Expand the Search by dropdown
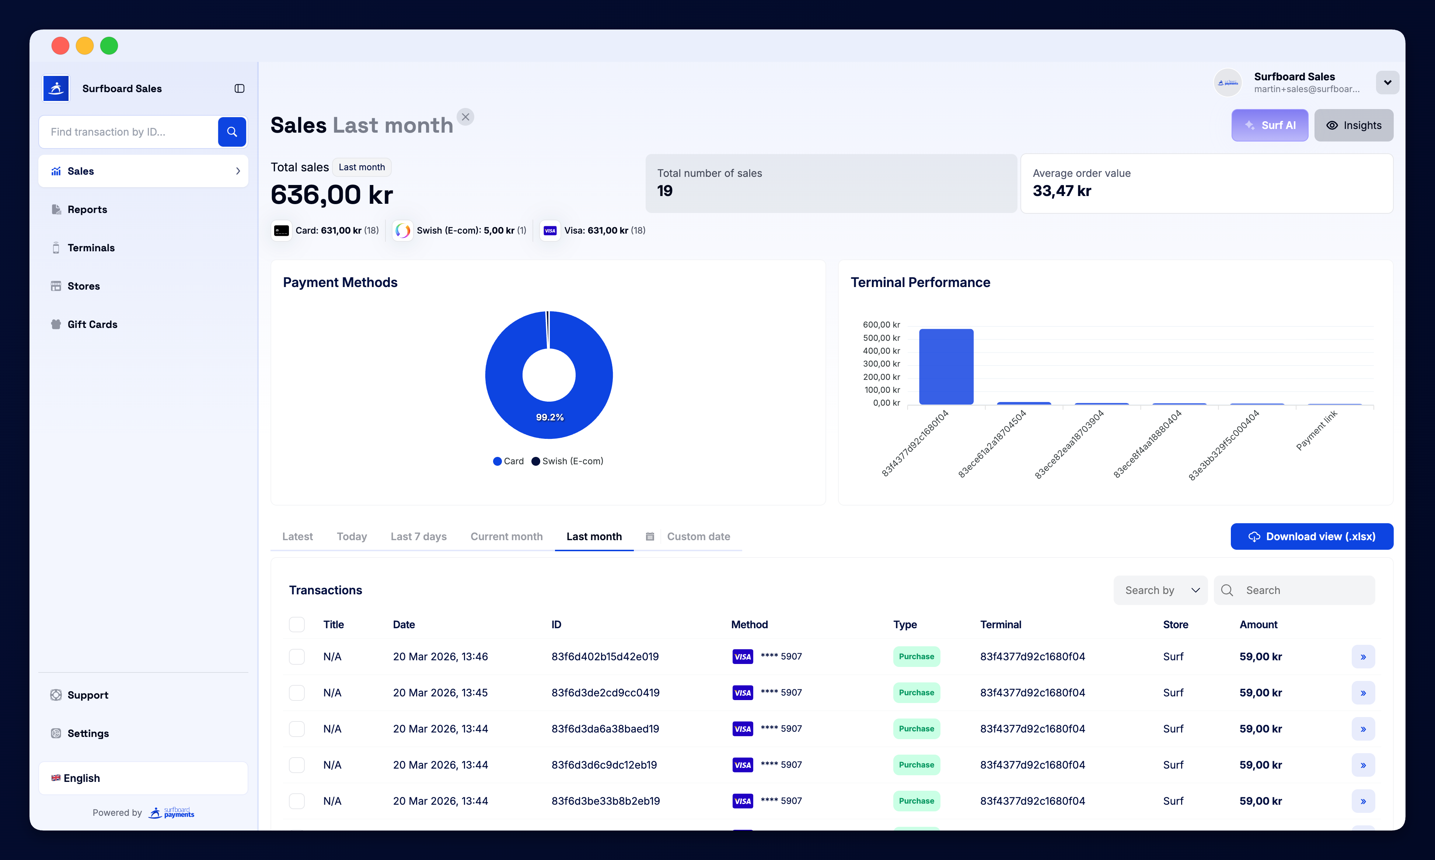The height and width of the screenshot is (860, 1435). 1160,590
